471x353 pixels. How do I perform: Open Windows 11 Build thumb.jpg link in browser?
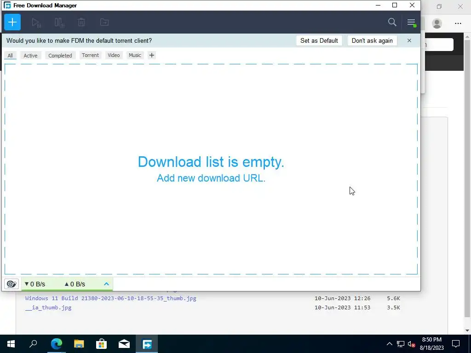tap(110, 298)
